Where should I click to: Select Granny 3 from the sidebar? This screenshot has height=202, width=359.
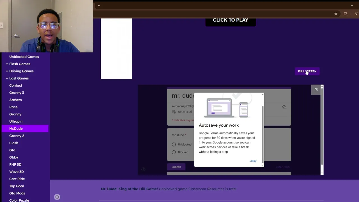tap(17, 93)
